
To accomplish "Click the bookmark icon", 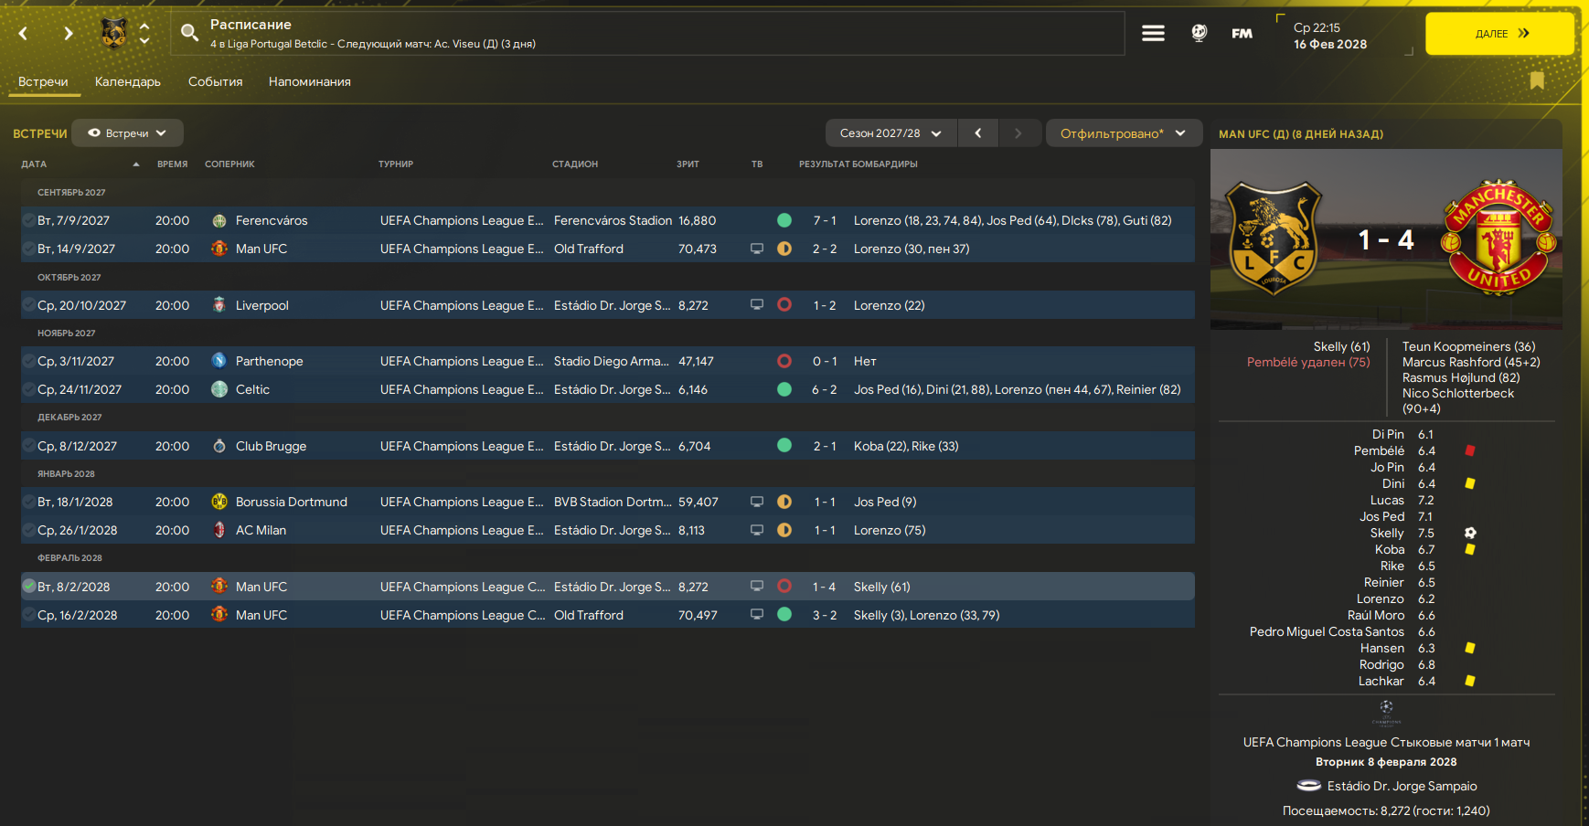I will [x=1537, y=81].
